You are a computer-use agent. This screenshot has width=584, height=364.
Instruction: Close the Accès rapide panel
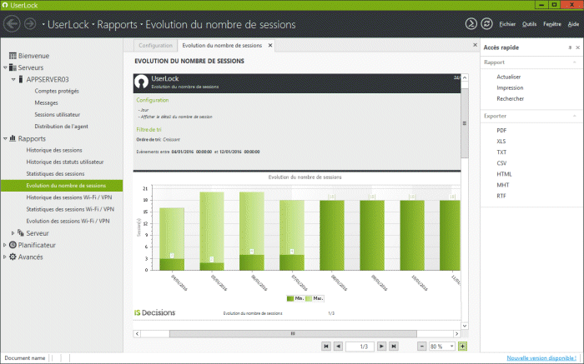577,47
